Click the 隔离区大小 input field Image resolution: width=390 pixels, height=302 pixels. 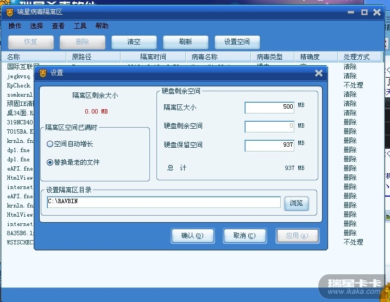[269, 108]
